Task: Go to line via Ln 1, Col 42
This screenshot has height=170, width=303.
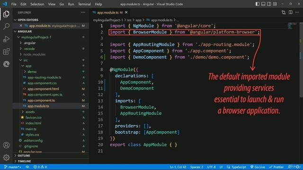Action: pyautogui.click(x=178, y=167)
